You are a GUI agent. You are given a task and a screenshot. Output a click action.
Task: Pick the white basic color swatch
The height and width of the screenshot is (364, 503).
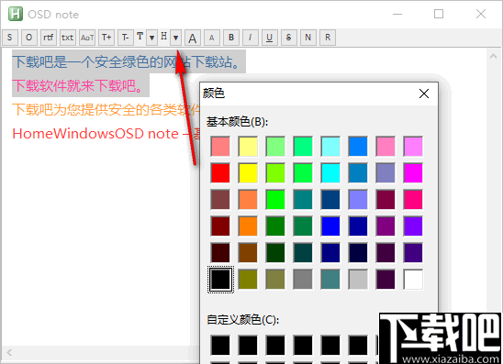pos(413,280)
